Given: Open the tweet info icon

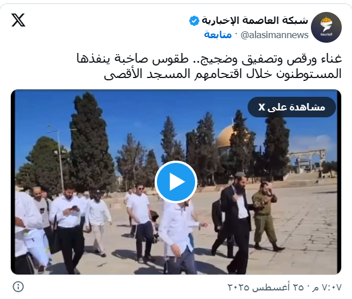Looking at the screenshot, I should 18,286.
